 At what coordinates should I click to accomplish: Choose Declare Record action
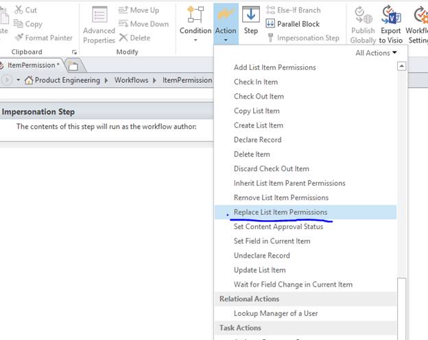[305, 140]
